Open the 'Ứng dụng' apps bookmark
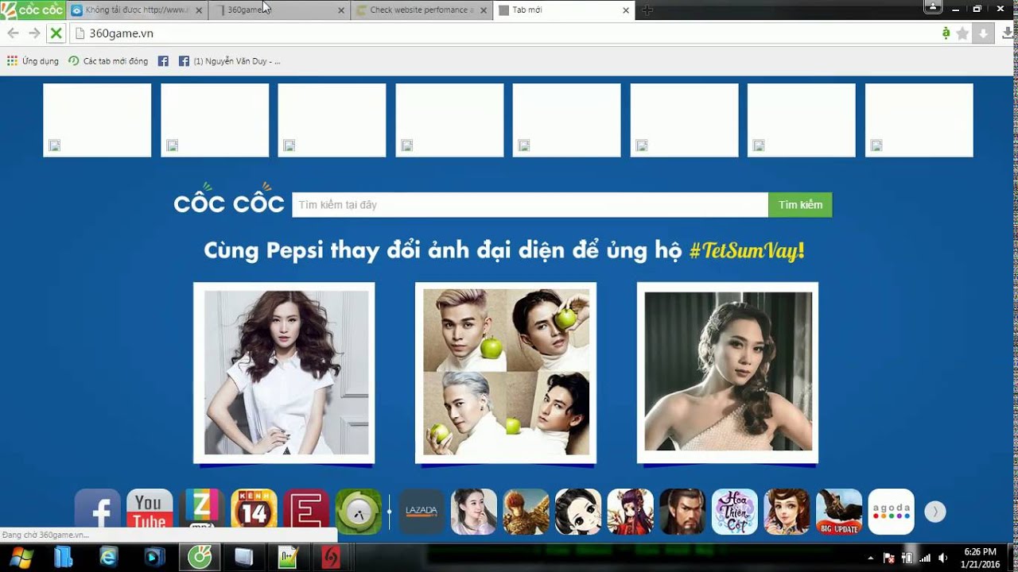This screenshot has height=572, width=1018. pos(33,61)
